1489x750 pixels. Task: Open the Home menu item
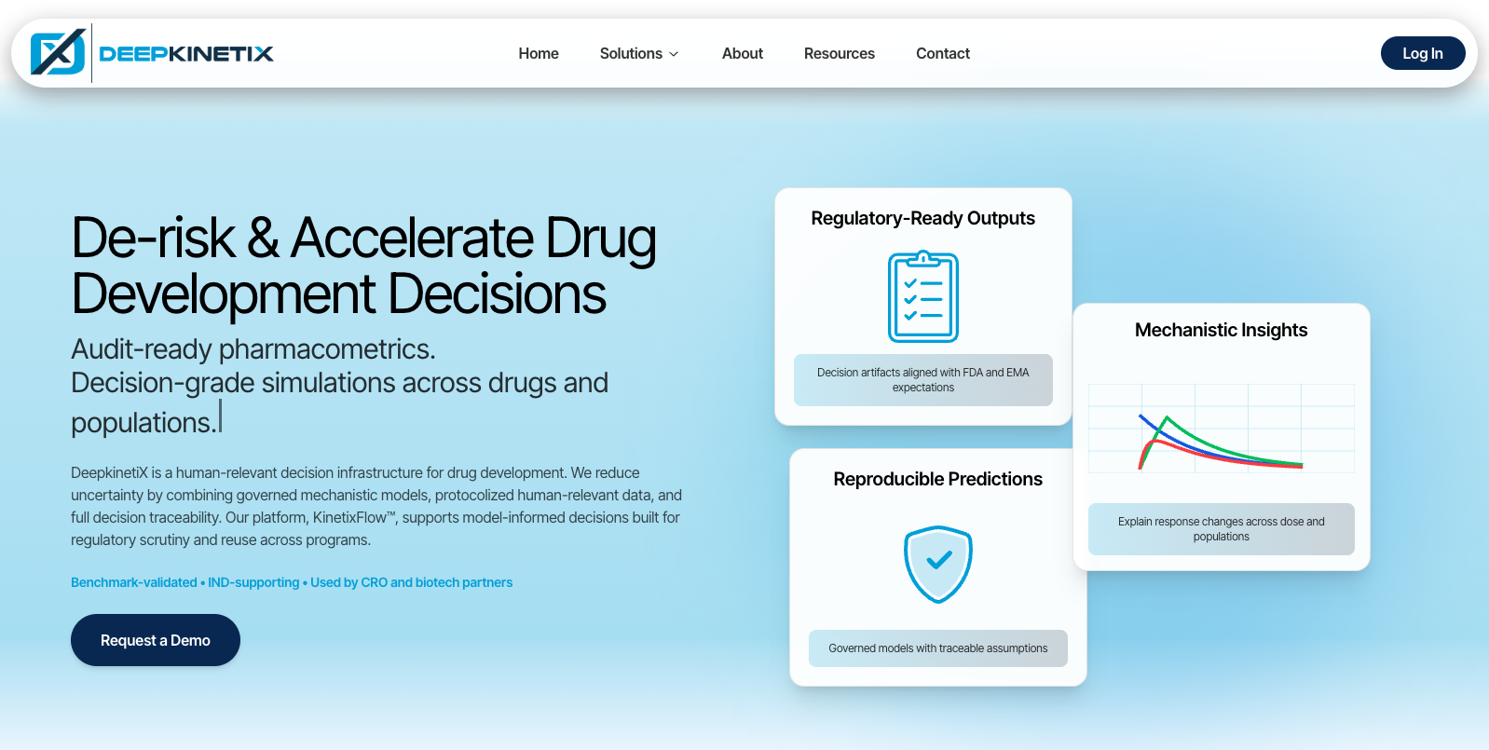tap(539, 54)
